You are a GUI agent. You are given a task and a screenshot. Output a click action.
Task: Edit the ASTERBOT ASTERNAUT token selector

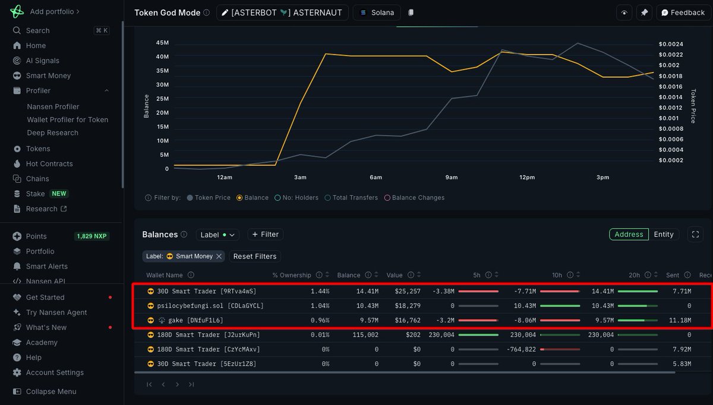(x=282, y=12)
